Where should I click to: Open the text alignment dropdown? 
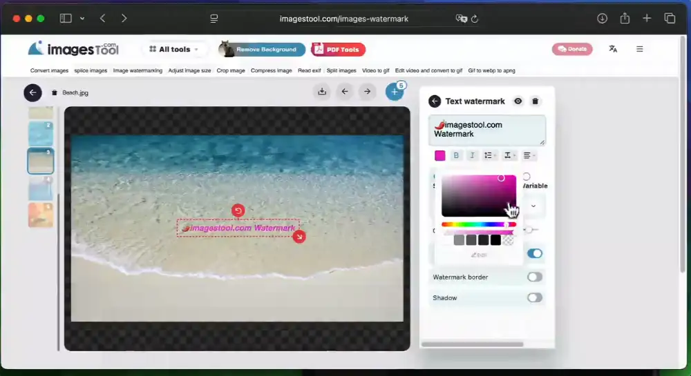[530, 156]
